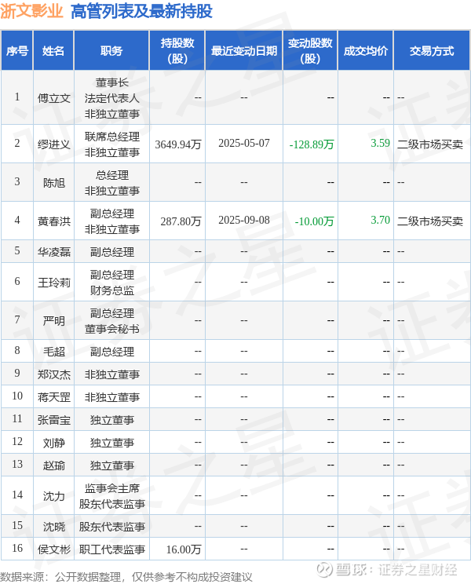Viewport: 471px width, 584px height.
Task: Select the 成交均价 column header
Action: point(365,51)
